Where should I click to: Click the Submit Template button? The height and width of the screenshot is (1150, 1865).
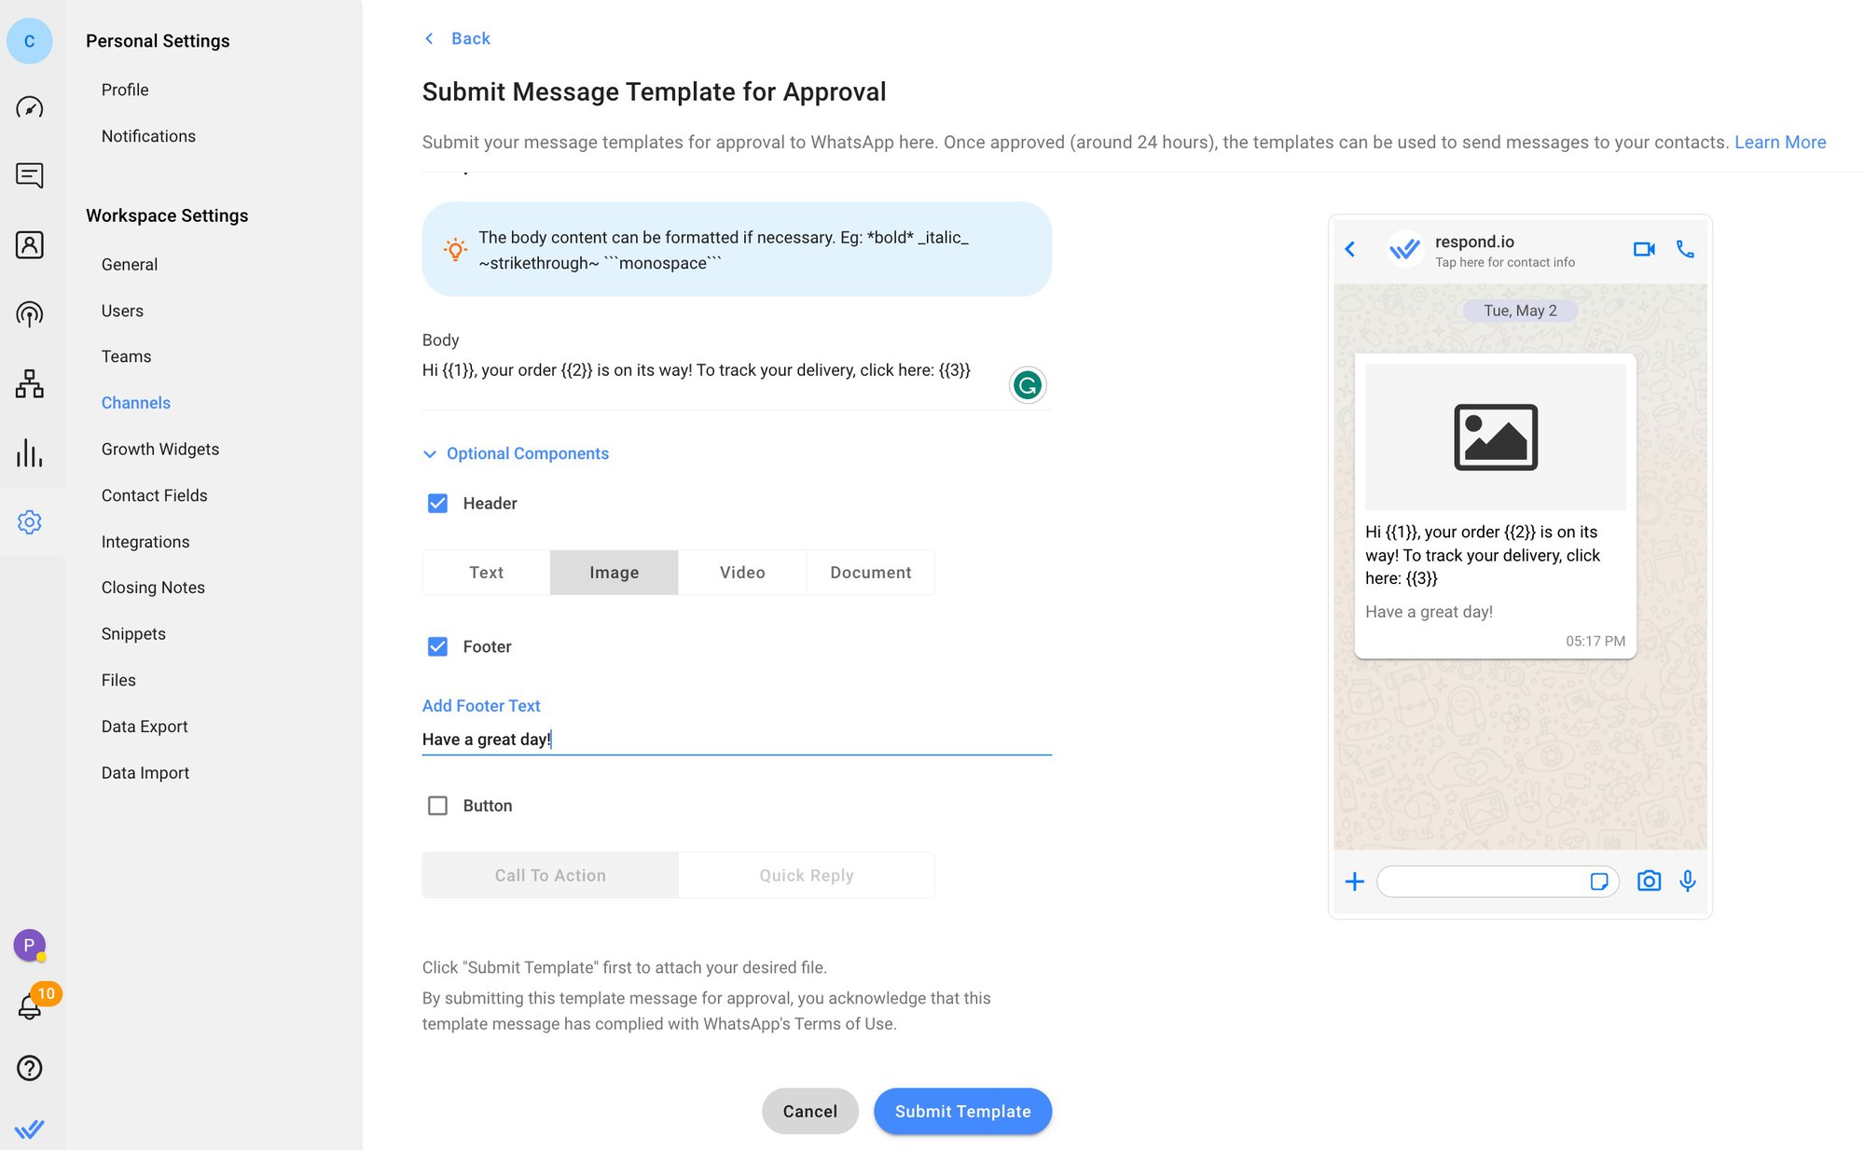(x=963, y=1110)
